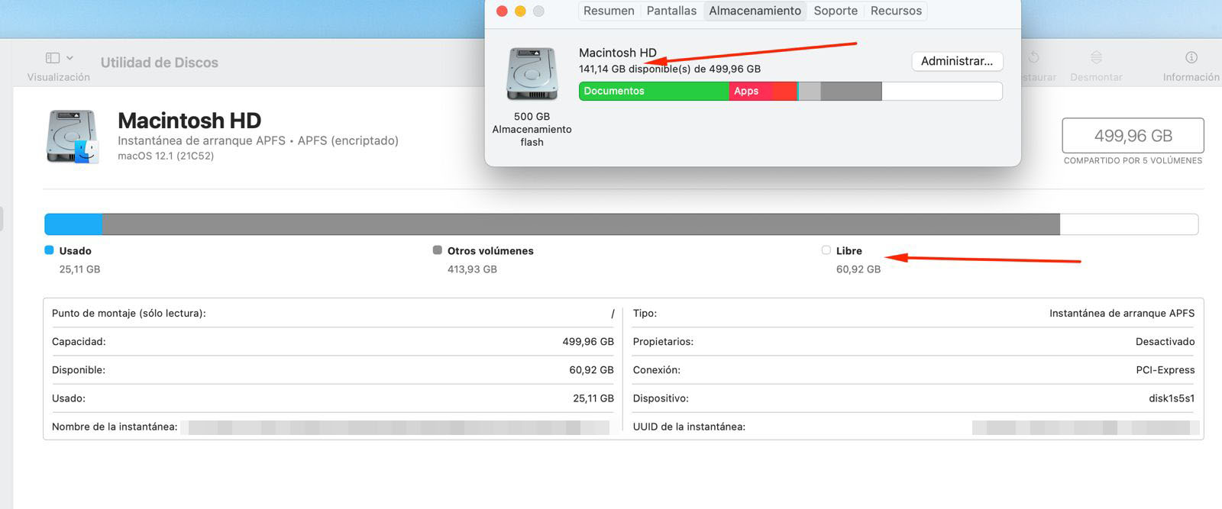Click the Conexión value PCI-Express
This screenshot has width=1222, height=509.
click(1165, 370)
